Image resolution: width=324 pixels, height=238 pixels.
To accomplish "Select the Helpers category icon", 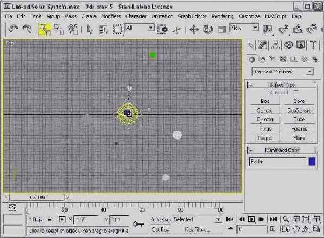I will pos(294,59).
